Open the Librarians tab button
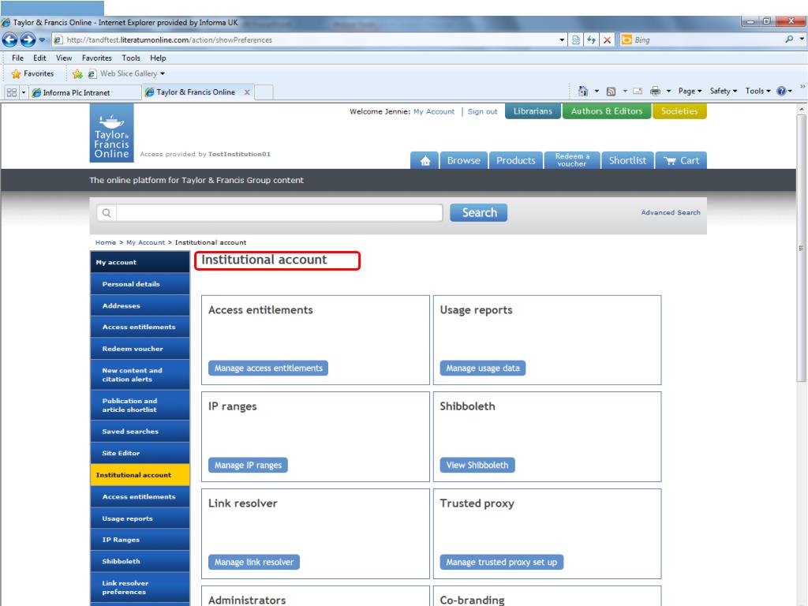 click(x=533, y=111)
